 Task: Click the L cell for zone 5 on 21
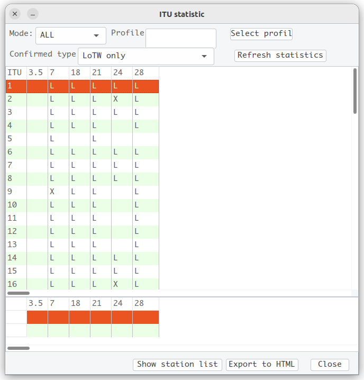click(101, 139)
